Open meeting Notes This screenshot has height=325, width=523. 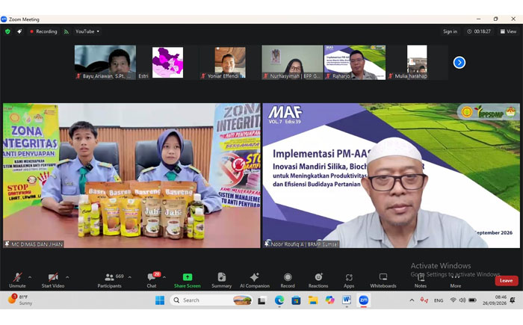coord(421,280)
